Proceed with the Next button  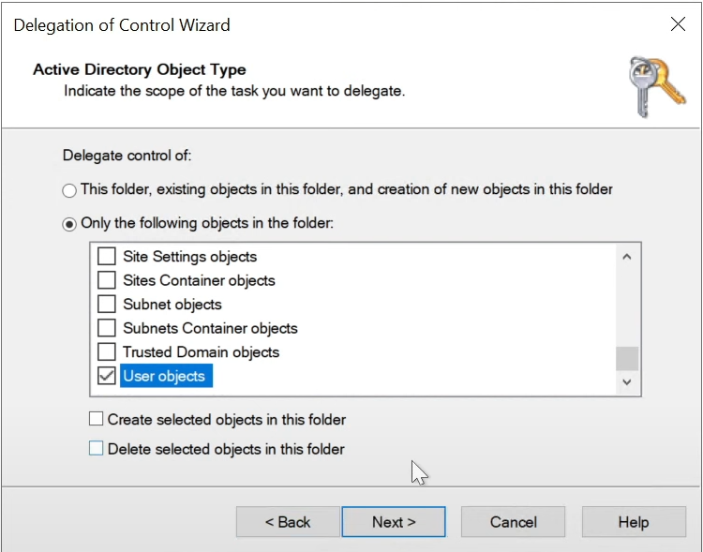click(x=394, y=522)
